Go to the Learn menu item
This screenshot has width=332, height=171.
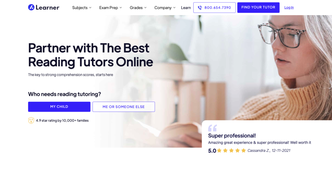[186, 8]
